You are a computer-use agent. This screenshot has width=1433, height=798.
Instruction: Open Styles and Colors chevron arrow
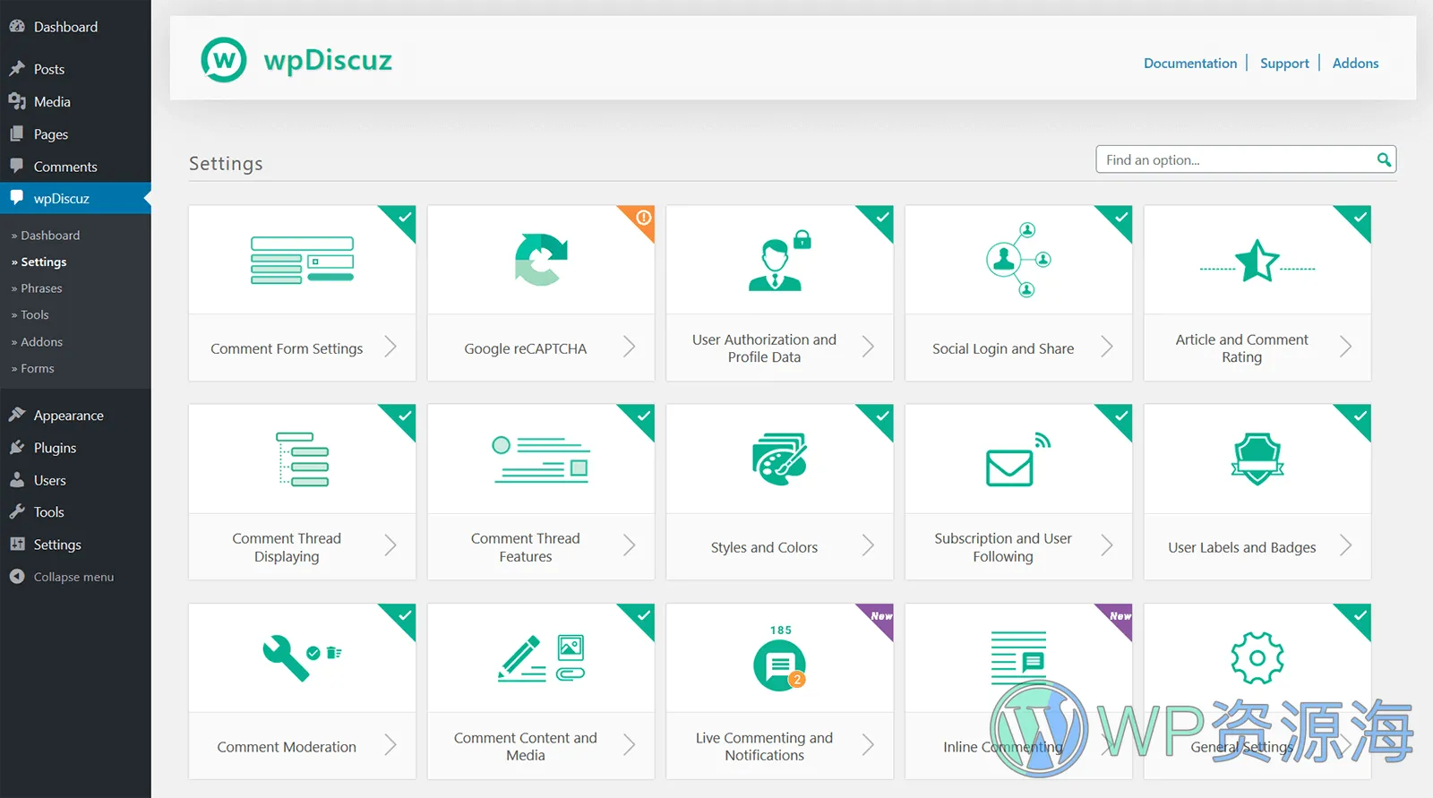pos(868,545)
